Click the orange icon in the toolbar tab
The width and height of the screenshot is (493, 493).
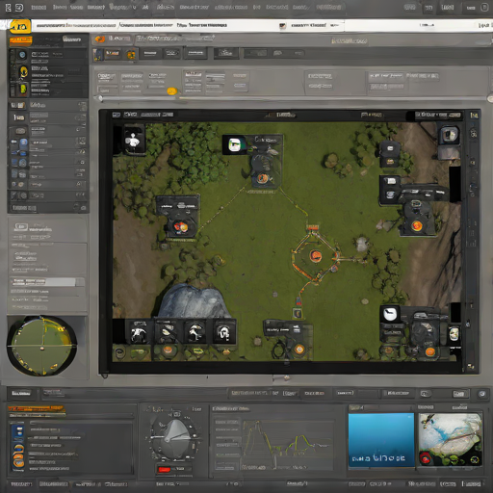point(100,39)
